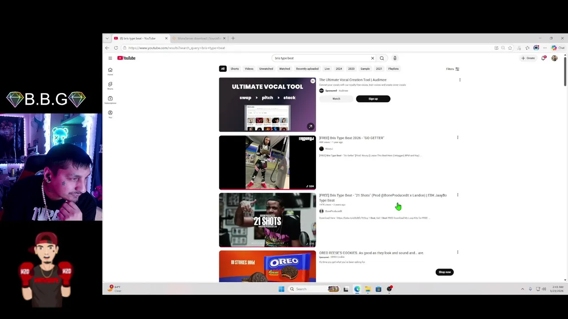Click the browser back arrow
568x319 pixels.
click(107, 48)
